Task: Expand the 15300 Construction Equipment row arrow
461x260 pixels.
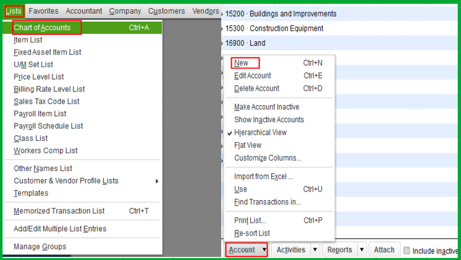Action: coord(222,28)
